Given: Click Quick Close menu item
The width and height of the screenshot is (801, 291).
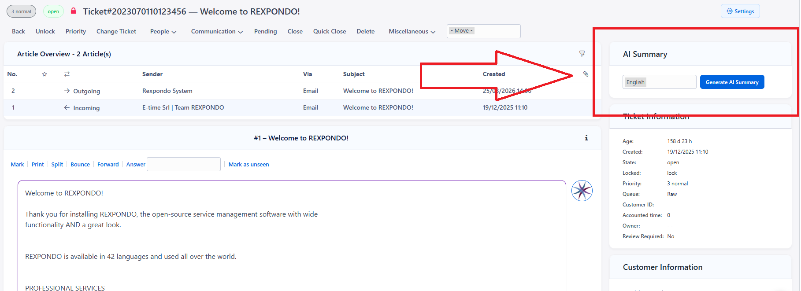Looking at the screenshot, I should [x=330, y=31].
